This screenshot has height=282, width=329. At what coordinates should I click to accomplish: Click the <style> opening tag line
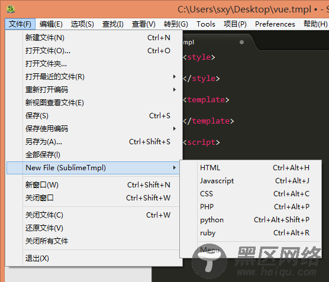199,57
